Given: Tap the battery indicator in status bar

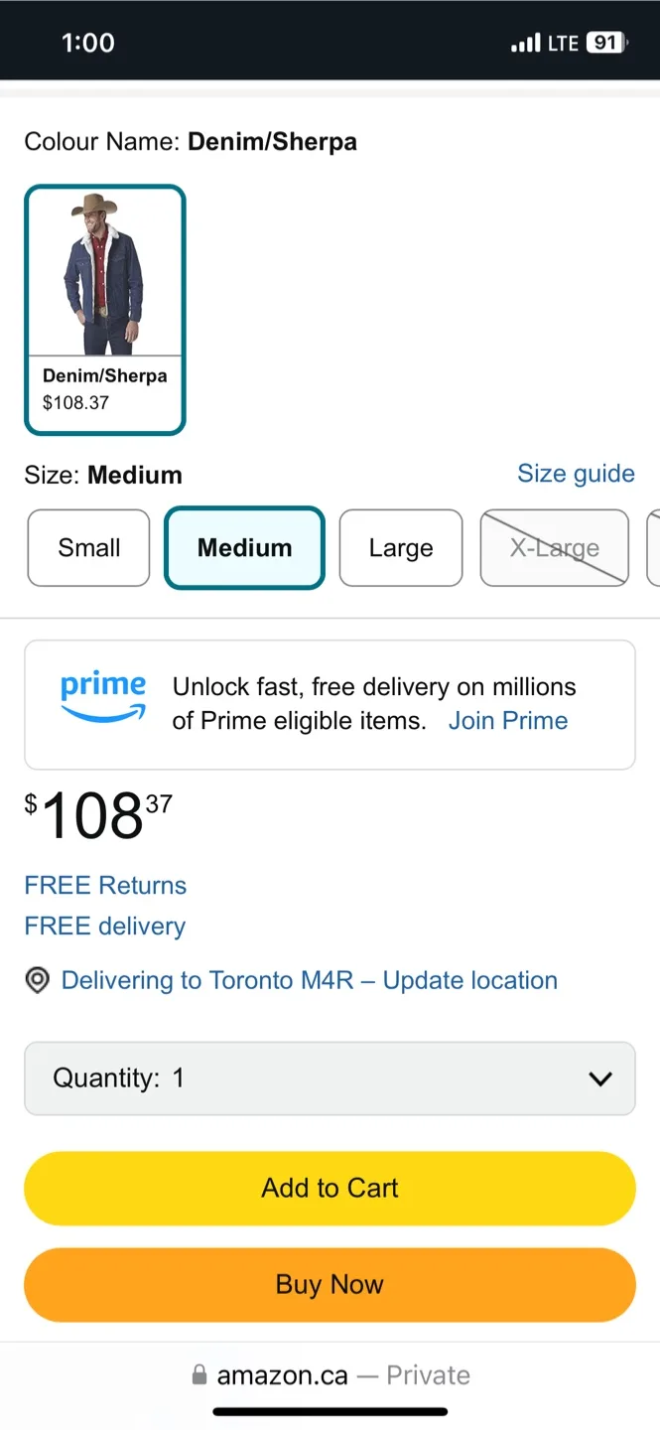Looking at the screenshot, I should (x=605, y=43).
